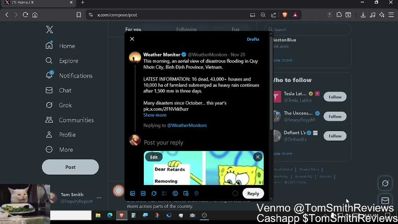This screenshot has width=398, height=224.
Task: Click the sidebar Post button
Action: tap(70, 167)
